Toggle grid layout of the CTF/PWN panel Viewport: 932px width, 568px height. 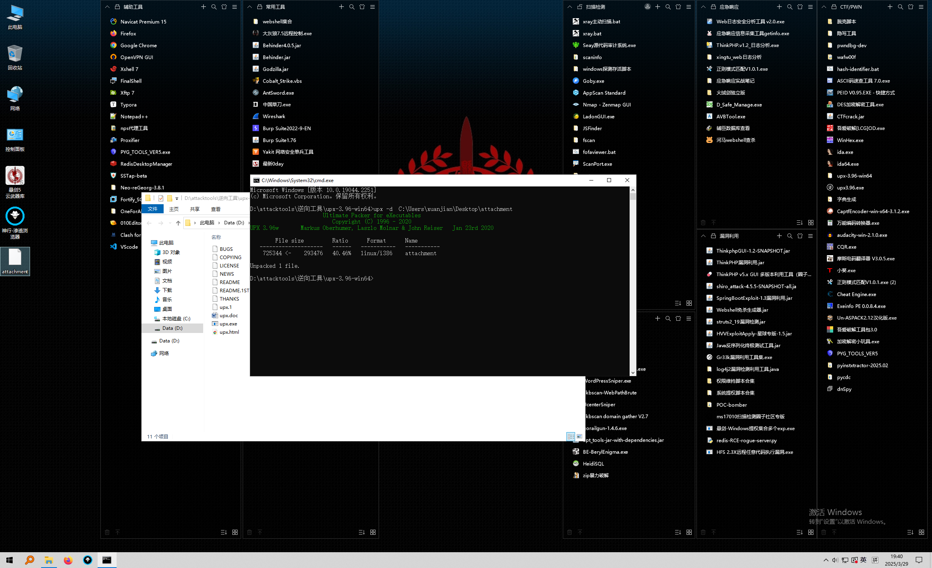coord(922,532)
